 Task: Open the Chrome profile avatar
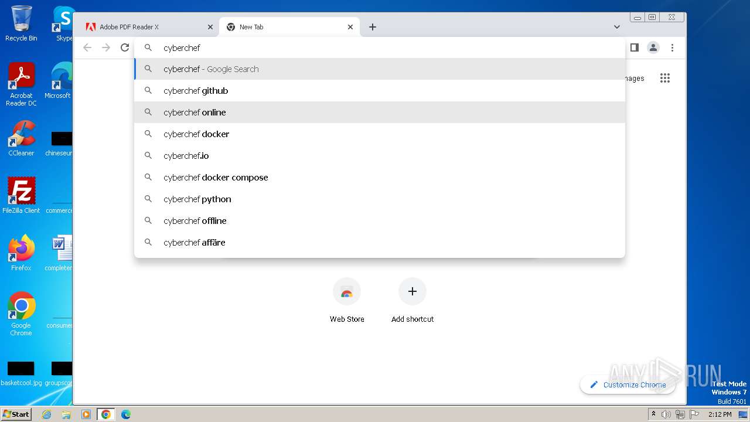(653, 47)
